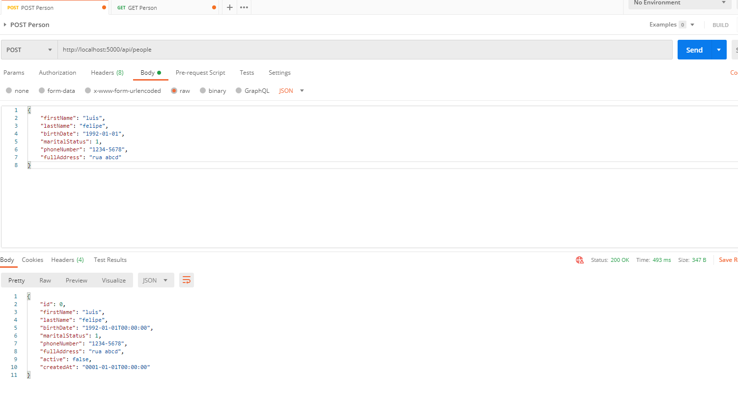This screenshot has height=398, width=738.
Task: Click the plus icon to open new tab
Action: click(x=229, y=7)
